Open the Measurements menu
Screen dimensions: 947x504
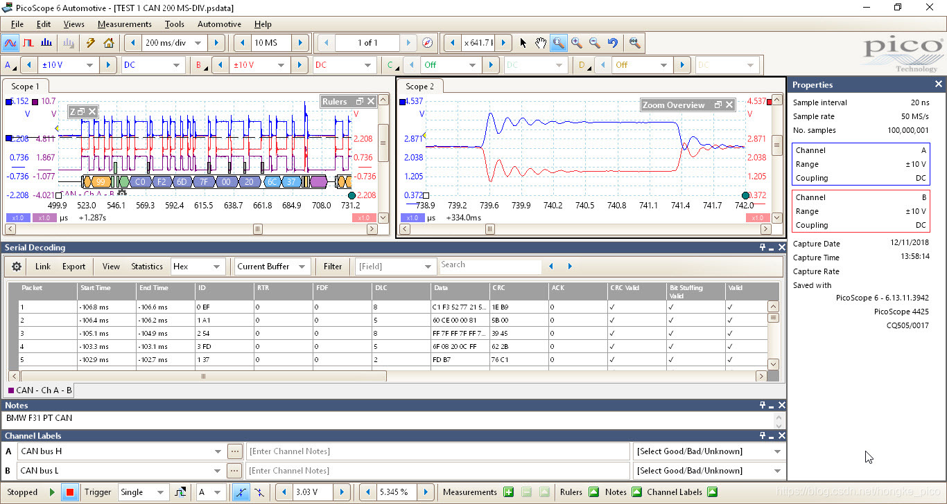(124, 24)
